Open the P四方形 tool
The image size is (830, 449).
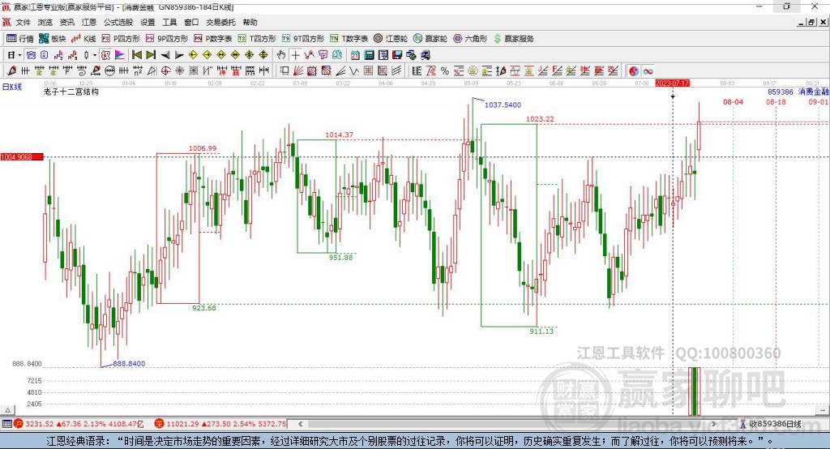pos(121,38)
